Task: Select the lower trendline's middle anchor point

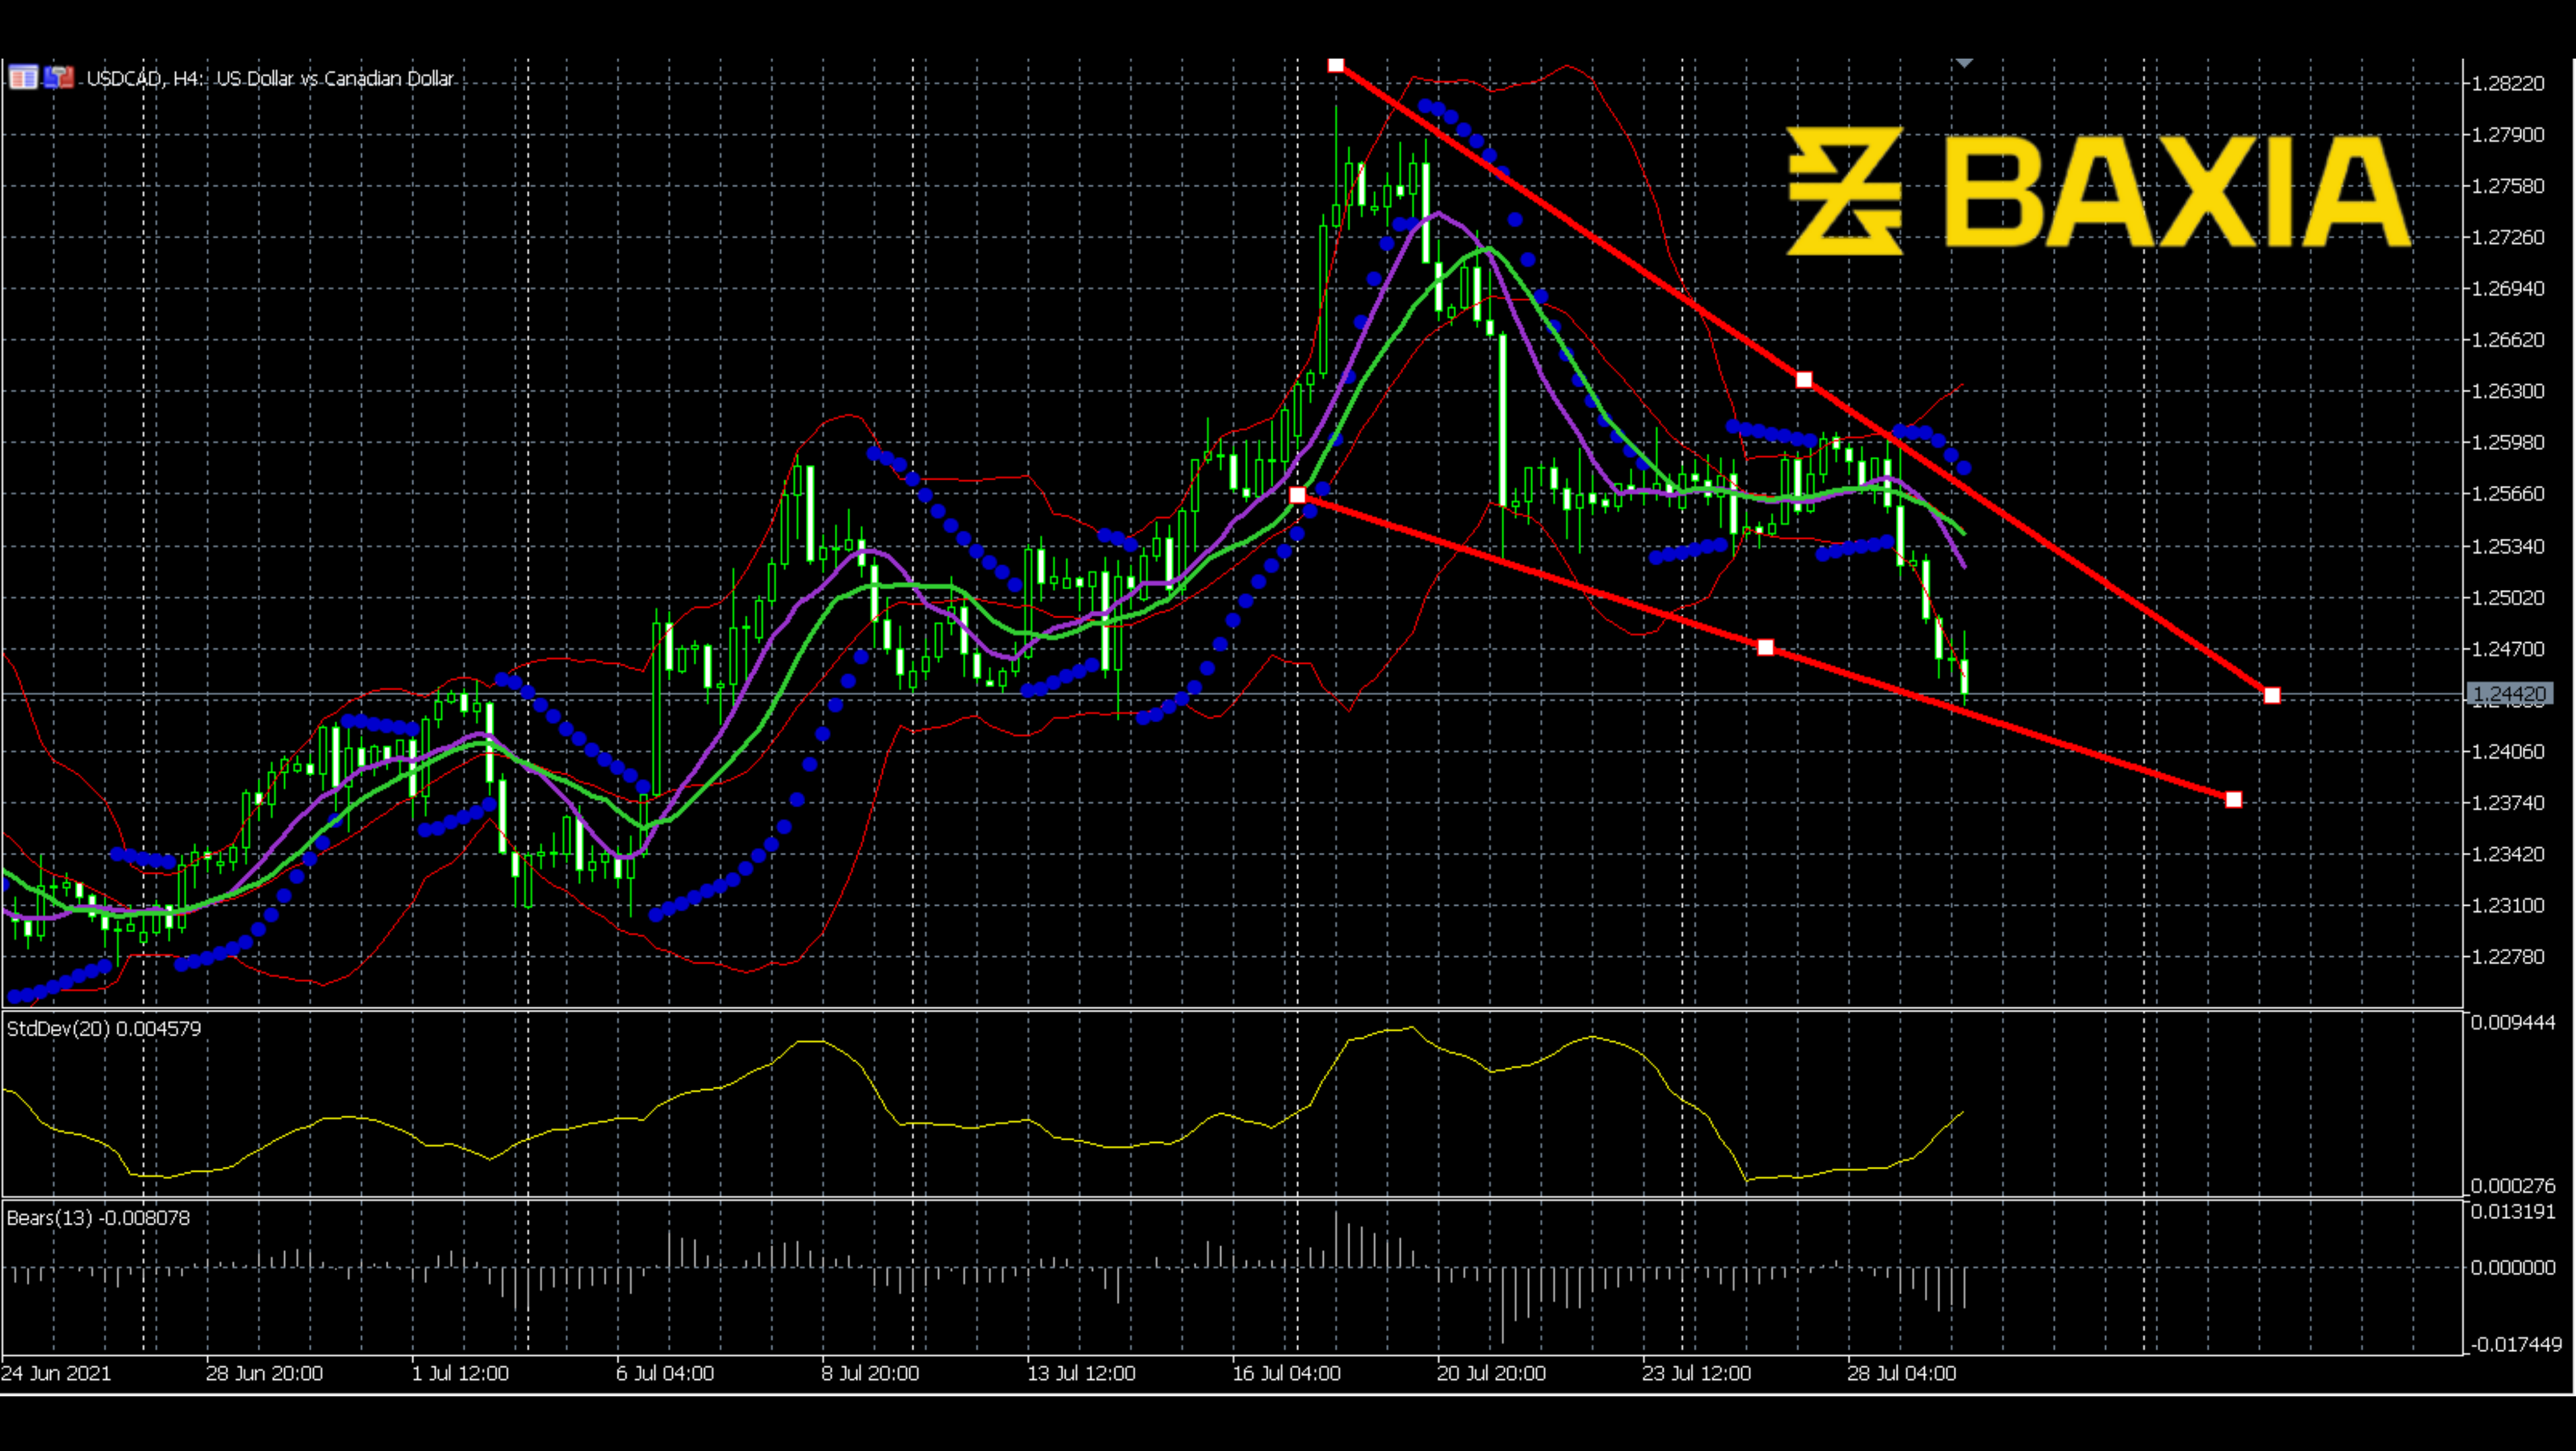Action: [x=1765, y=648]
